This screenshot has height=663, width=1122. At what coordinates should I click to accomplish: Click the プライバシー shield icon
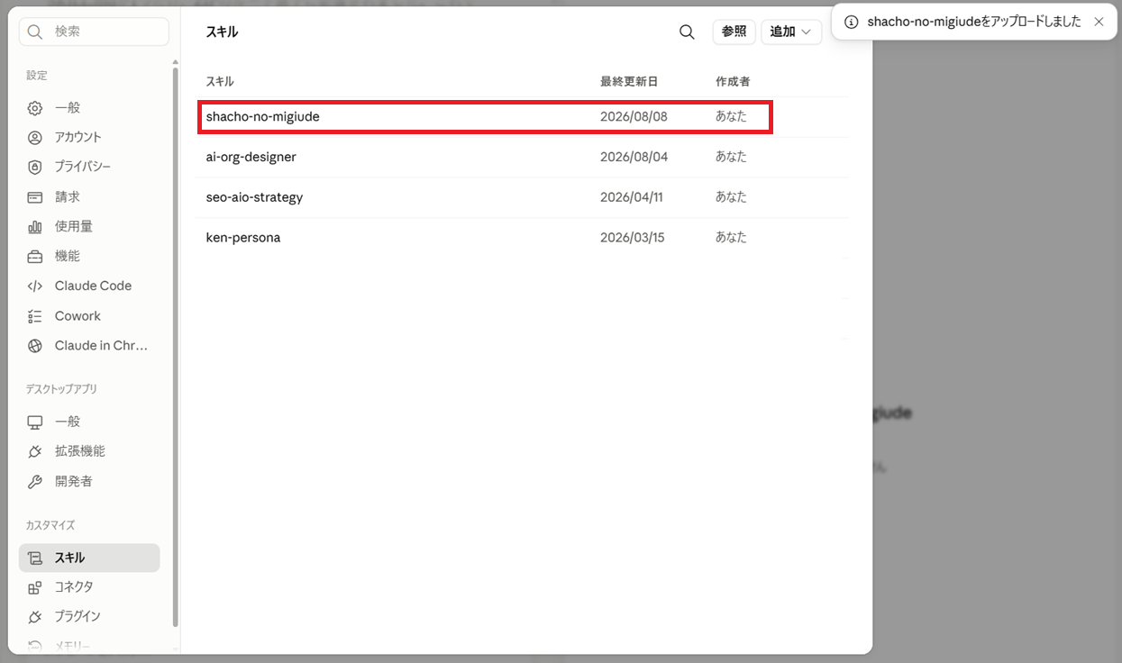click(x=35, y=168)
